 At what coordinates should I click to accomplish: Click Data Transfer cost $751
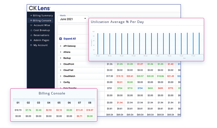[x=109, y=88]
